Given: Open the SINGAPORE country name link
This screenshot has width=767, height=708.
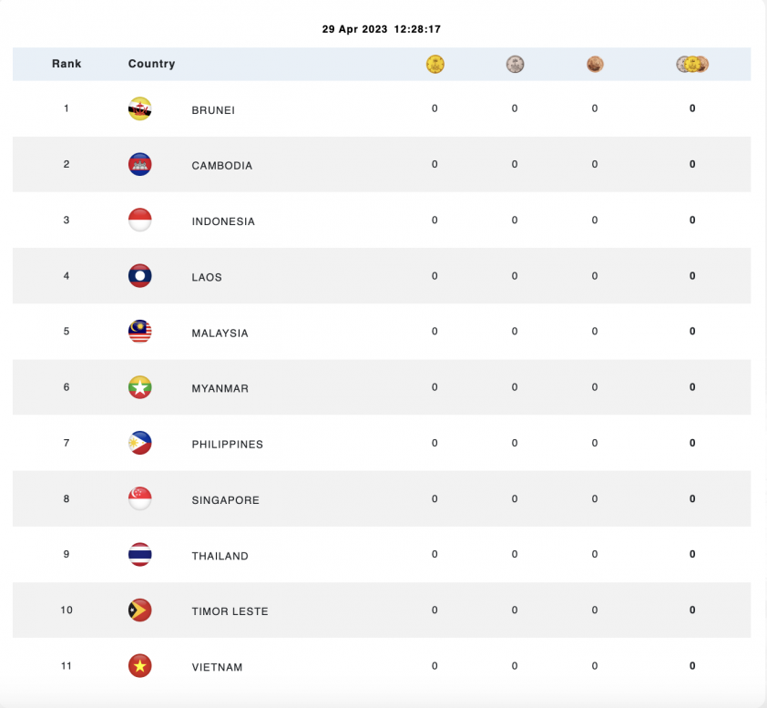Looking at the screenshot, I should tap(225, 500).
